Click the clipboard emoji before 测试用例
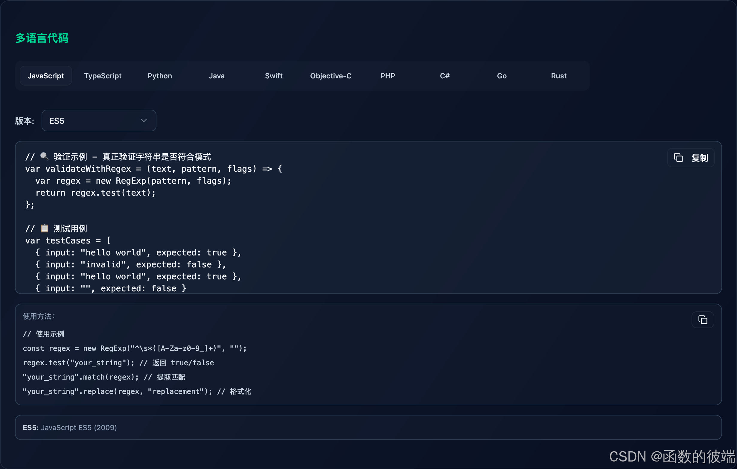The image size is (737, 469). (44, 228)
